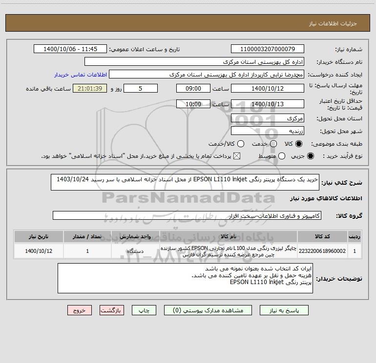Viewport: 376px width, 363px height.
Task: Click the نام دستگاه خریدار field
Action: (194, 61)
